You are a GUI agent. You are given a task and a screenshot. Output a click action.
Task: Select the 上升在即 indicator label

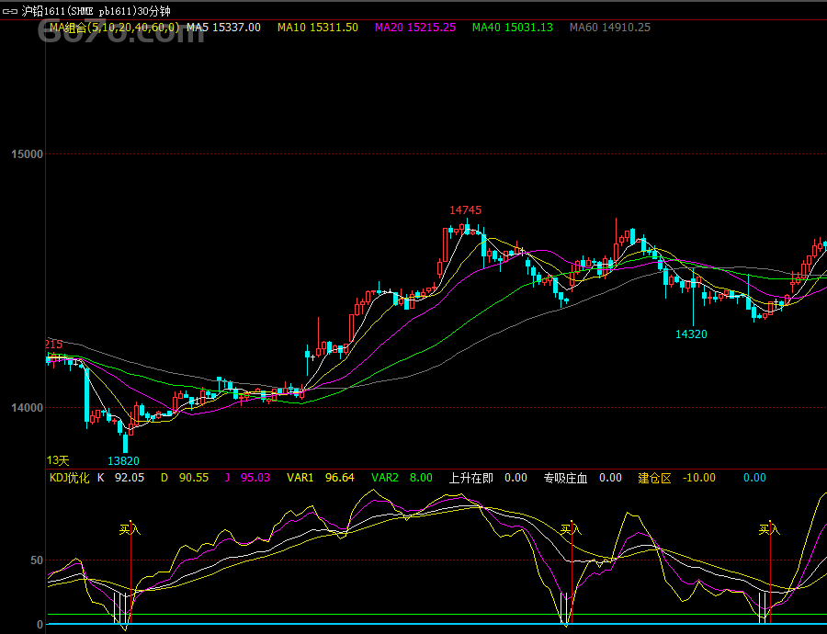(470, 478)
